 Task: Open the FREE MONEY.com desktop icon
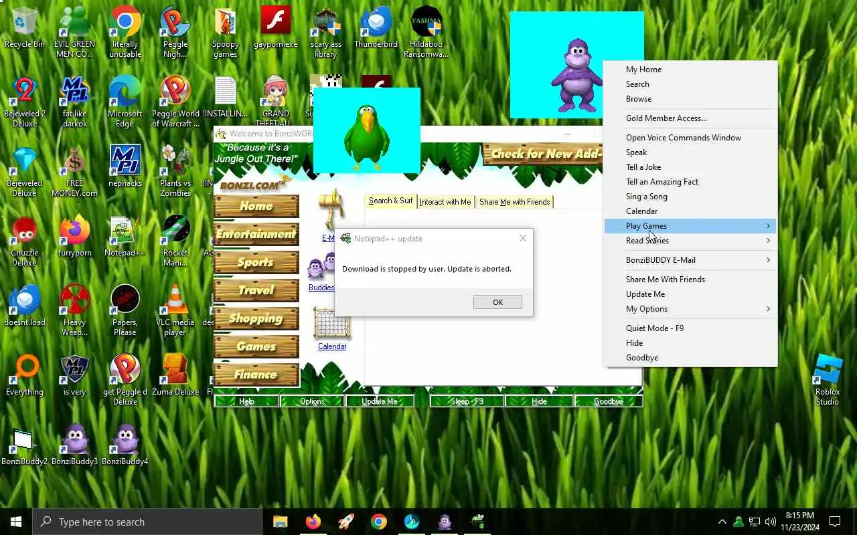pyautogui.click(x=75, y=171)
